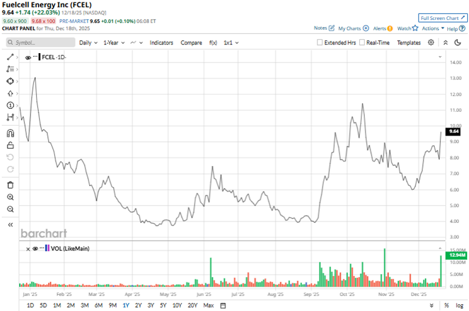Choose the Fibonacci/text annotation tool

(x=10, y=69)
